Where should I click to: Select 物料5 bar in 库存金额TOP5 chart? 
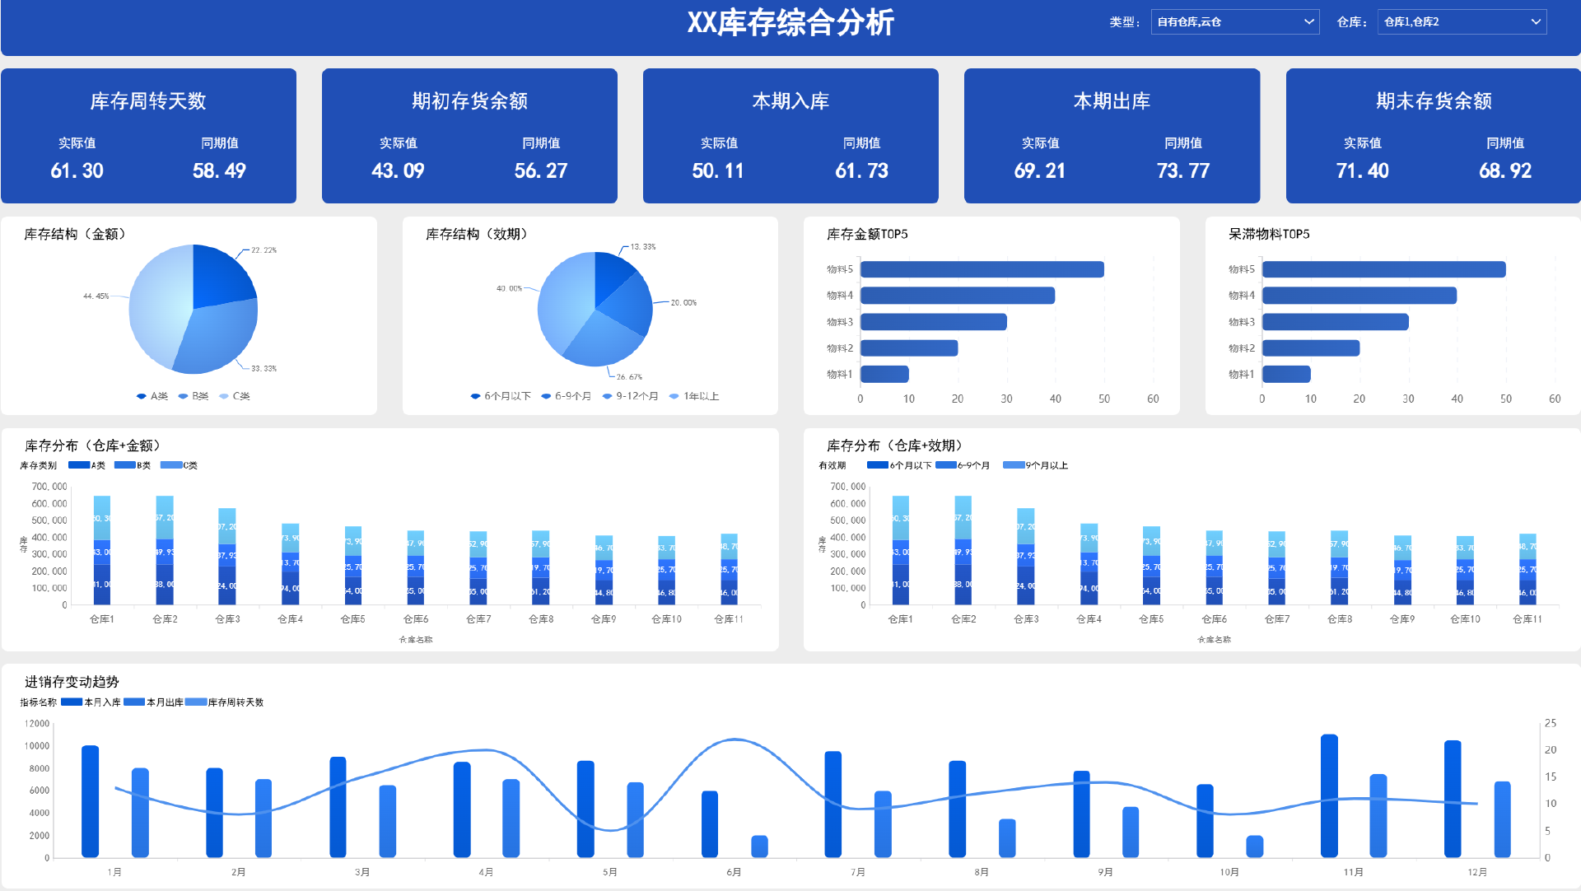tap(982, 269)
